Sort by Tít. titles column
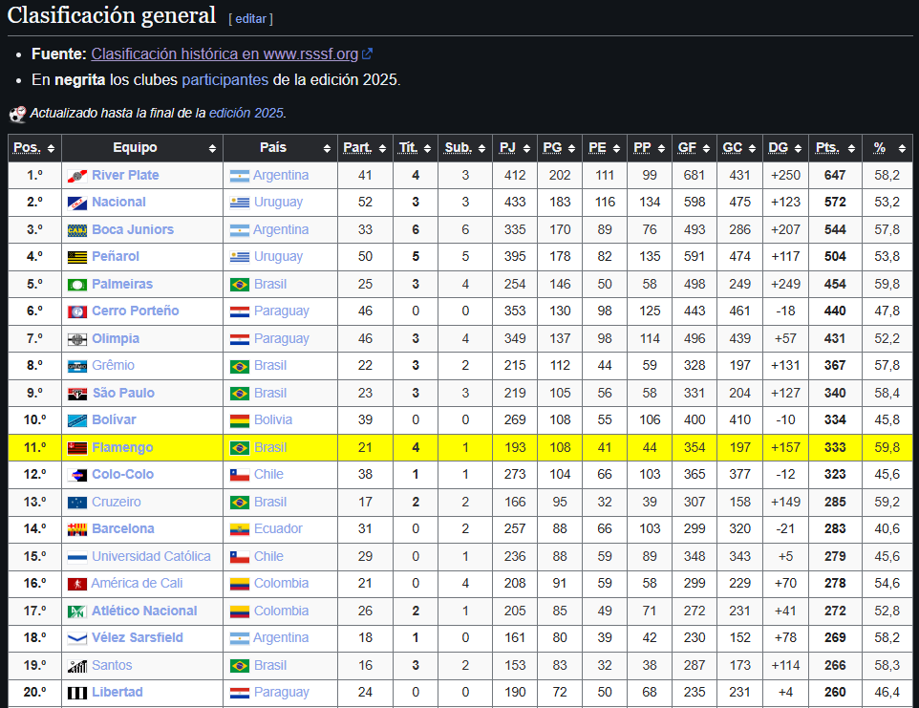Screen dimensions: 919x708 pos(415,148)
